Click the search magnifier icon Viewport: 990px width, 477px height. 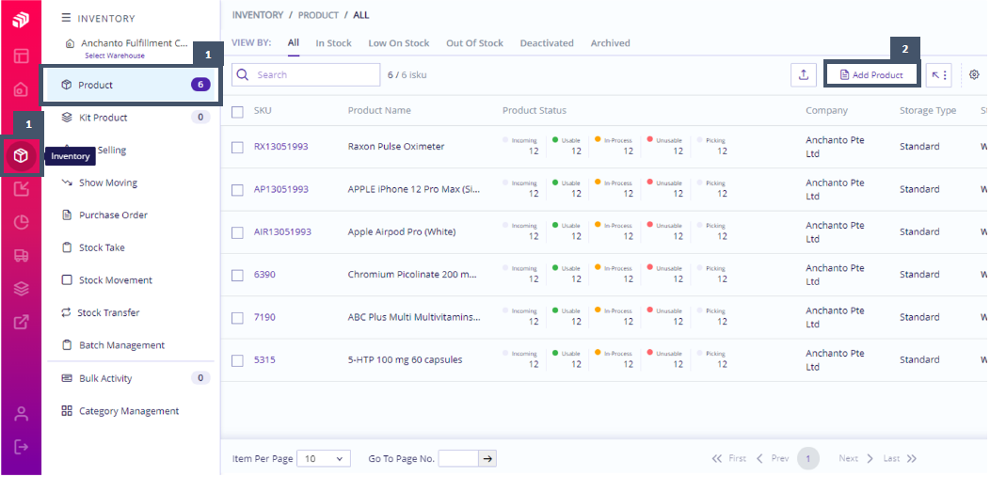pos(243,74)
